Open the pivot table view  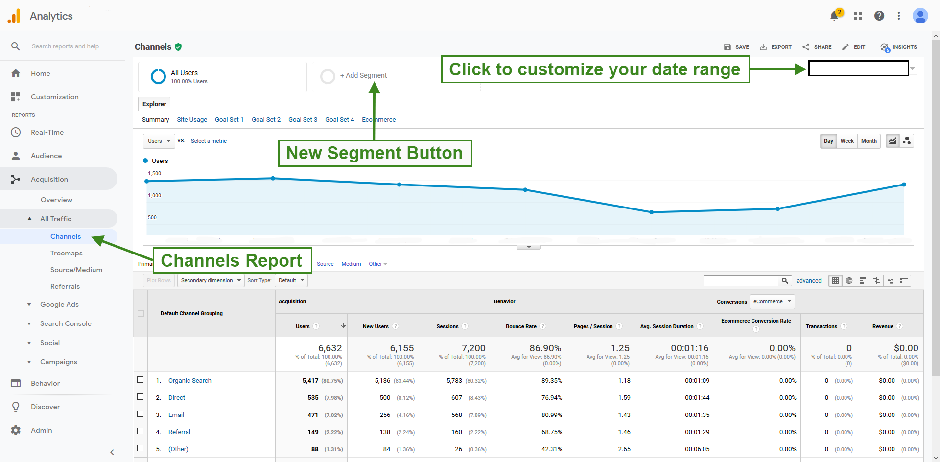[x=904, y=280]
